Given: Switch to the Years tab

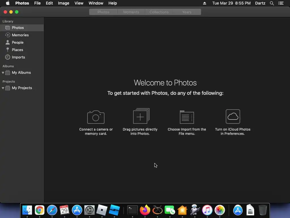Looking at the screenshot, I should (187, 12).
